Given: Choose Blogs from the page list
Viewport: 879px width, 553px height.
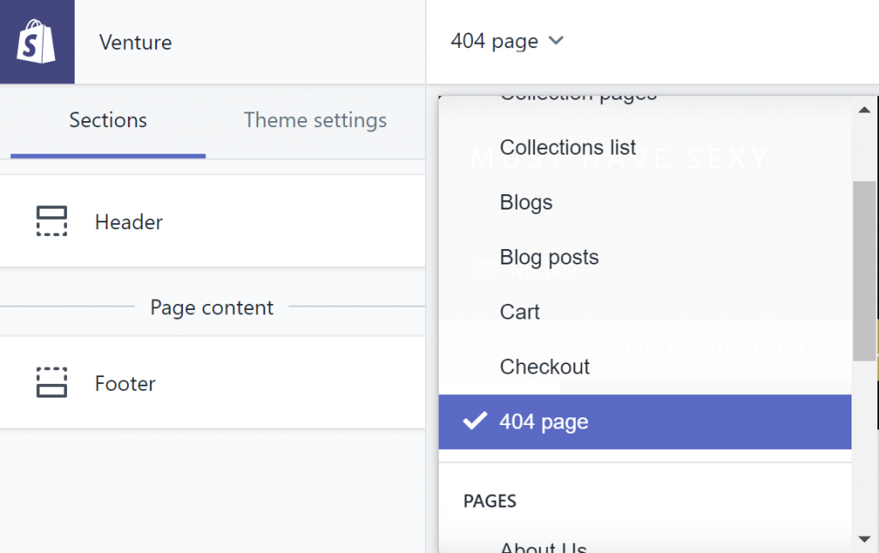Looking at the screenshot, I should click(x=525, y=203).
